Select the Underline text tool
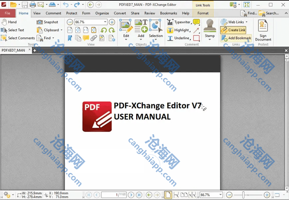289x200 pixels. pyautogui.click(x=178, y=38)
